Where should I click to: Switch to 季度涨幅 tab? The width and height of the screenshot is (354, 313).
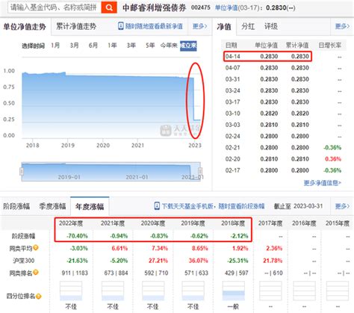52,206
